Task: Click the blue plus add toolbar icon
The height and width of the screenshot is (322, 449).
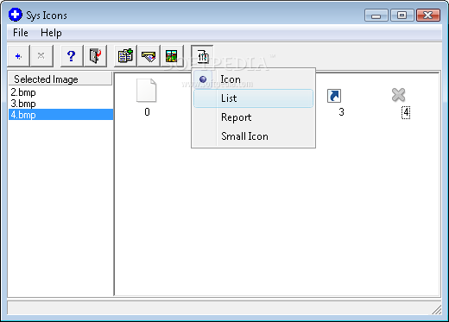Action: pyautogui.click(x=18, y=56)
